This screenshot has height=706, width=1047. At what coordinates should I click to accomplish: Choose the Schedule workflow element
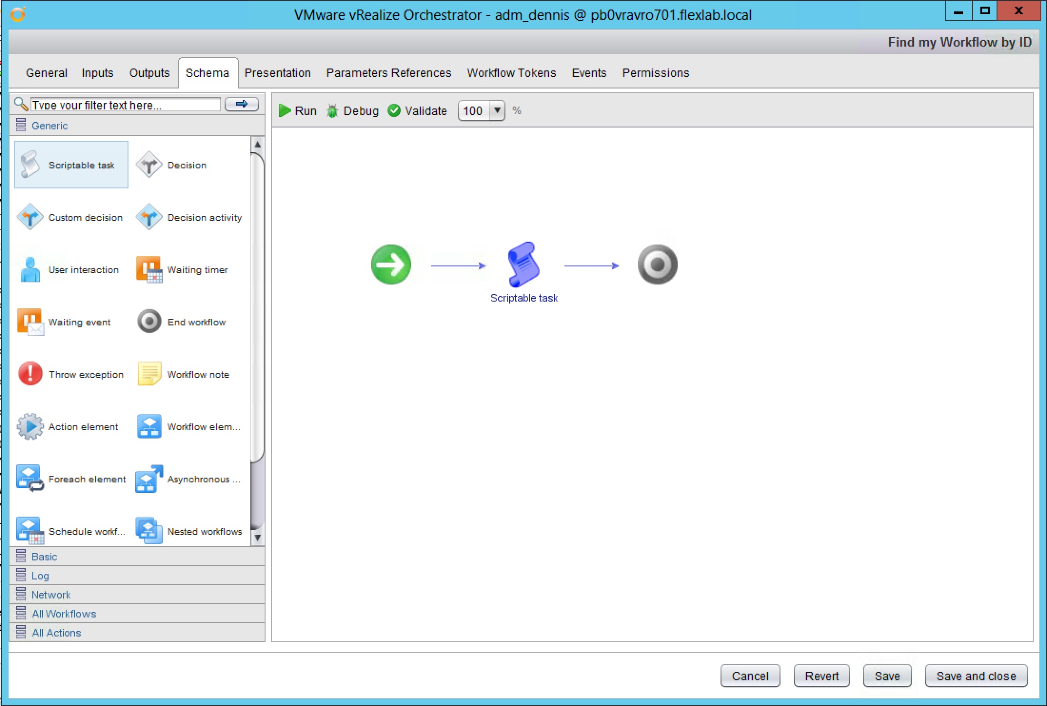(71, 531)
